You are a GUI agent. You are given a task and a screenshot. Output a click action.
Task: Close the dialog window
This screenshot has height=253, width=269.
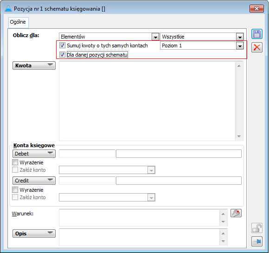pyautogui.click(x=256, y=8)
